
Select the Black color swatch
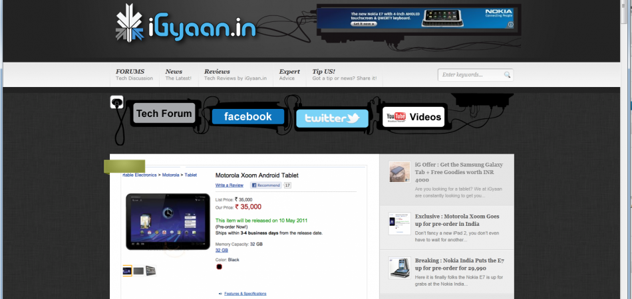(219, 267)
